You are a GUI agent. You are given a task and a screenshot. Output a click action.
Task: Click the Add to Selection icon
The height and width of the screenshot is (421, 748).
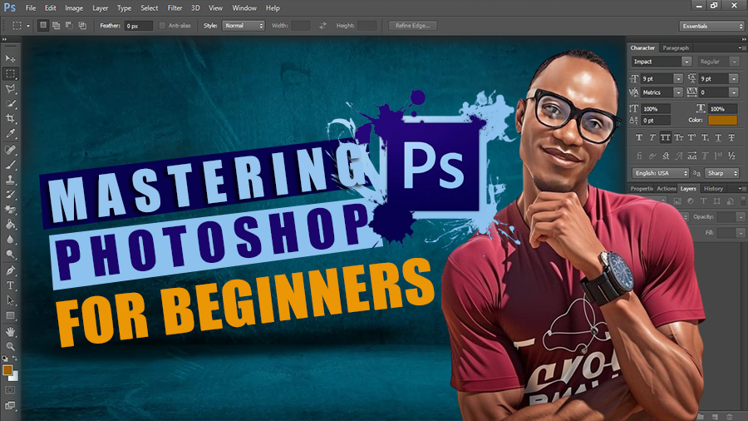coord(57,25)
